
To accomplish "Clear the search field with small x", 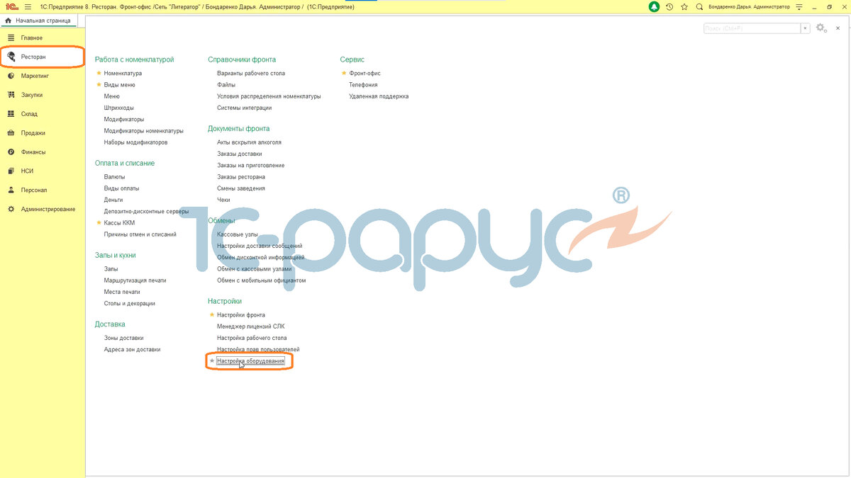I will coord(805,28).
